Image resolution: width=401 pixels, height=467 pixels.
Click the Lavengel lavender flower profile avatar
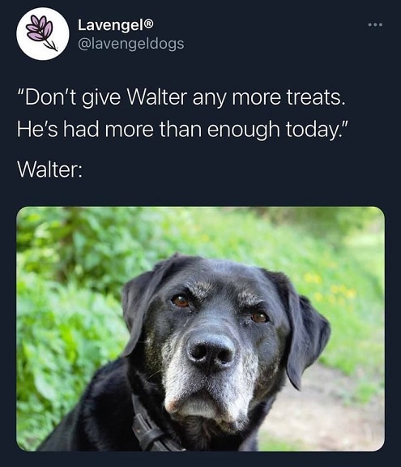pyautogui.click(x=43, y=34)
